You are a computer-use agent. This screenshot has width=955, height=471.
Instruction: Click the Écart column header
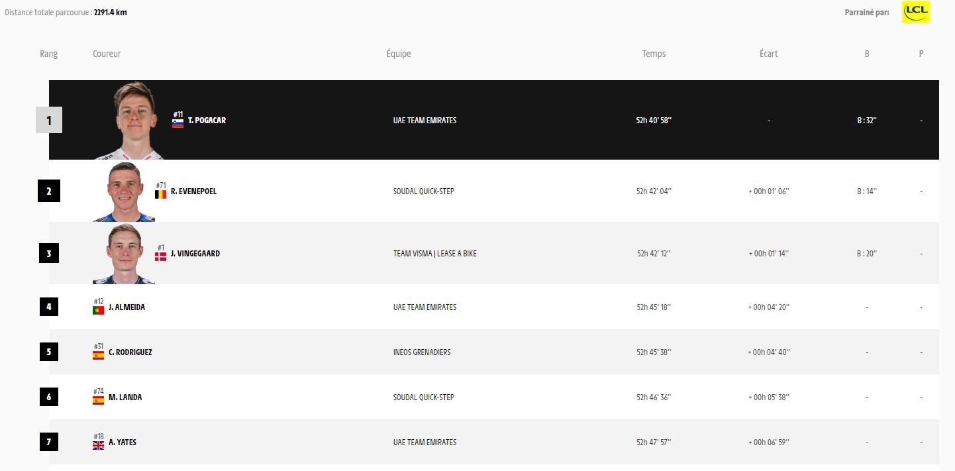click(768, 54)
